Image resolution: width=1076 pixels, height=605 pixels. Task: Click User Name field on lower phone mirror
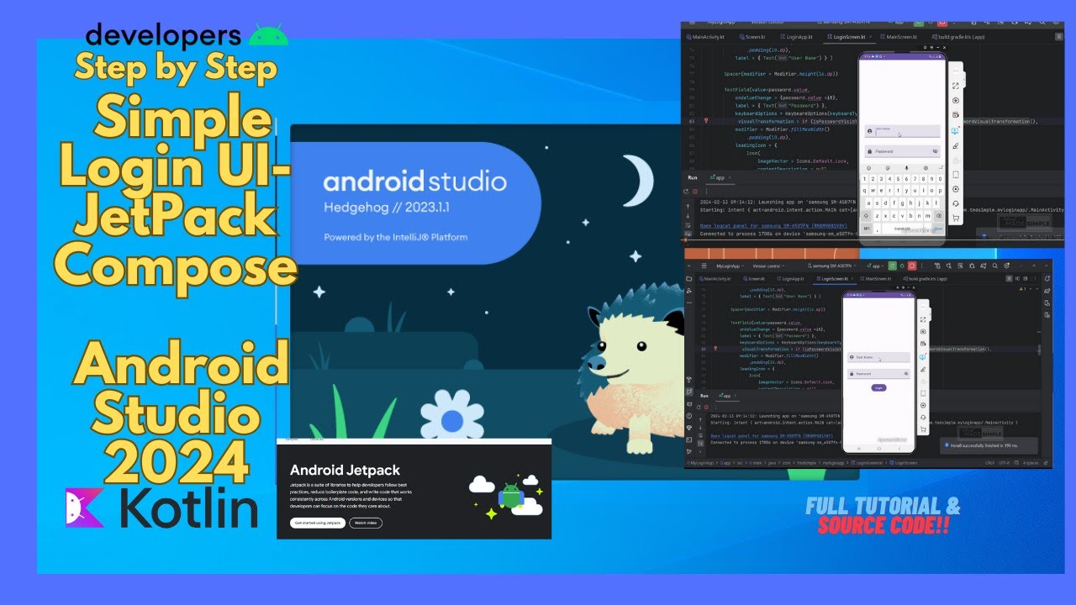coord(879,356)
